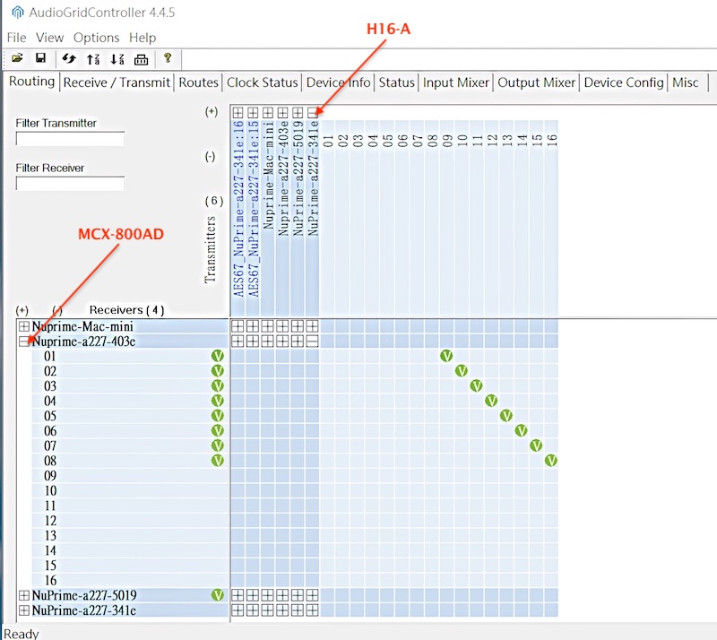Viewport: 717px width, 640px height.
Task: Click the Open file toolbar icon
Action: pos(17,59)
